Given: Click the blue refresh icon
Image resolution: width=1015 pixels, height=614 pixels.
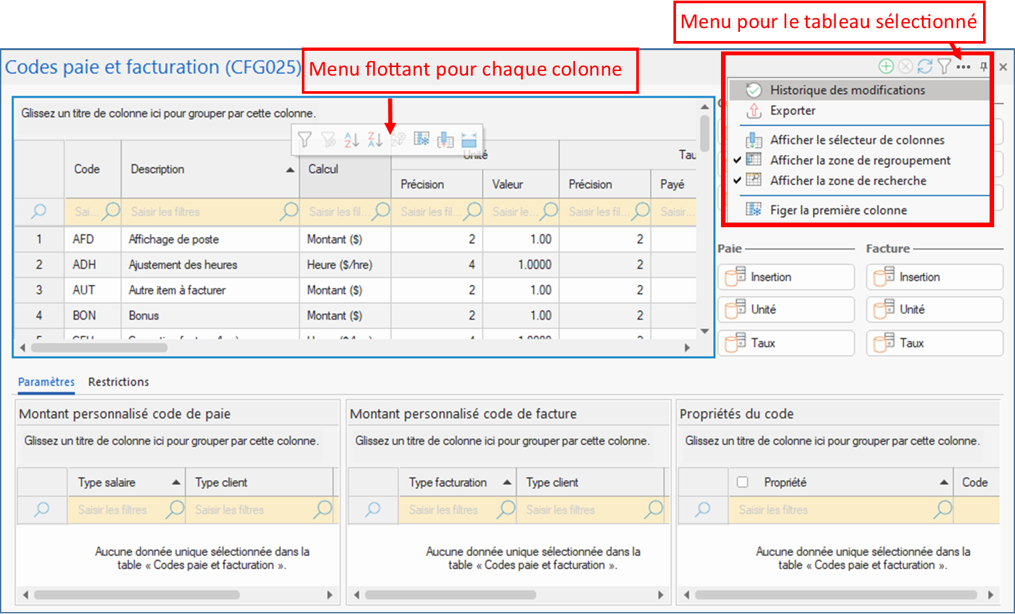Looking at the screenshot, I should (924, 66).
